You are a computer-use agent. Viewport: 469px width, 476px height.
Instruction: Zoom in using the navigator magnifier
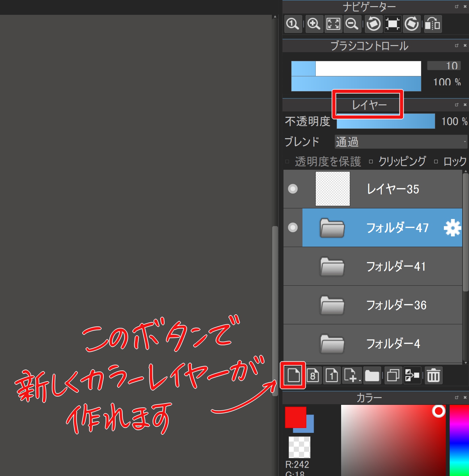313,24
